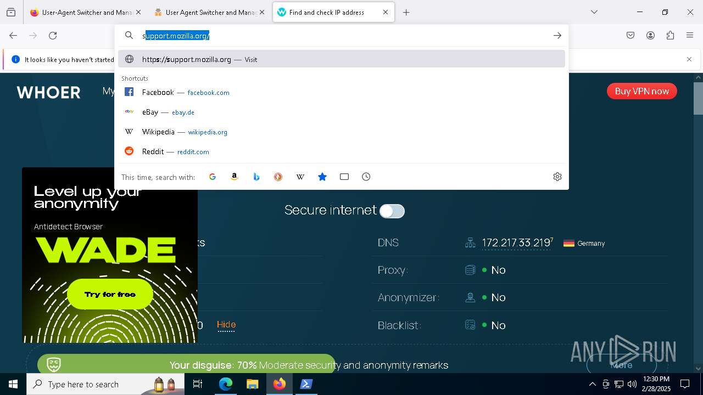This screenshot has height=395, width=703.
Task: Open search settings gear icon
Action: point(557,177)
